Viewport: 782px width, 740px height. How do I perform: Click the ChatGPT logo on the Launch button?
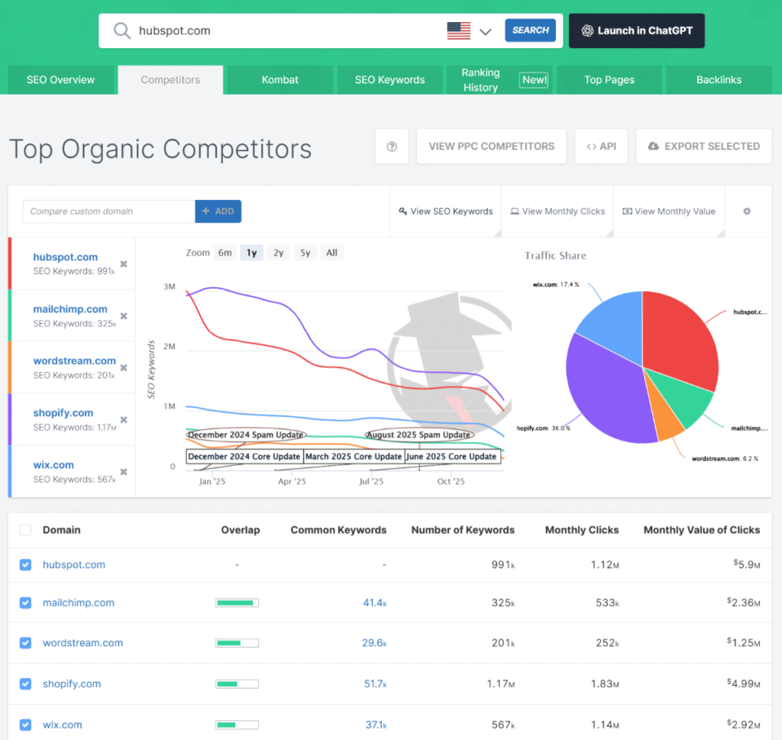587,31
